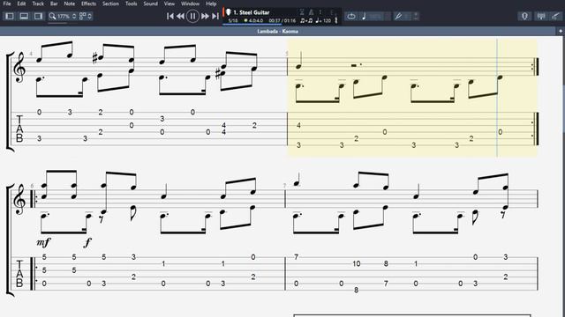Open the guitar tuner tool
Viewport: 565px width, 317px height.
(x=398, y=16)
